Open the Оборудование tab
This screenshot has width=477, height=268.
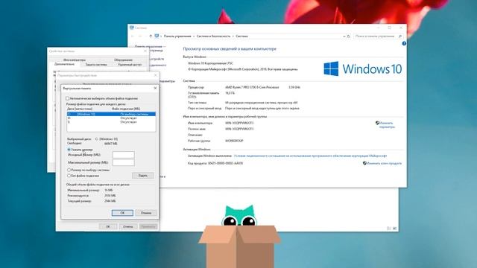(123, 60)
